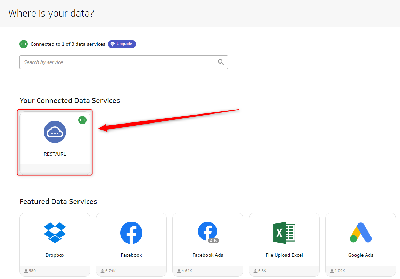The image size is (400, 279).
Task: Pick the Facebook Ads logo
Action: coord(208,232)
